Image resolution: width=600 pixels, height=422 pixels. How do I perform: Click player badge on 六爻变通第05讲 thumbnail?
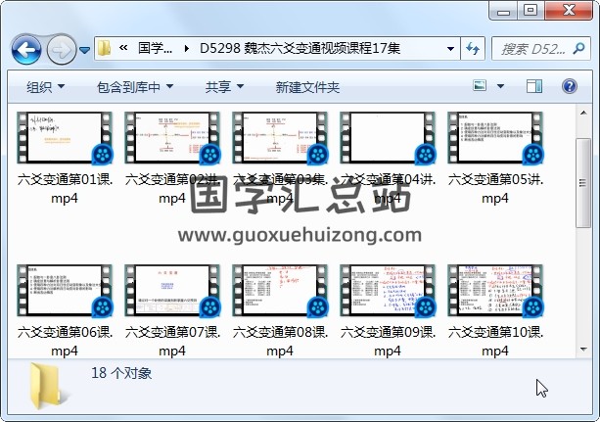pos(532,155)
